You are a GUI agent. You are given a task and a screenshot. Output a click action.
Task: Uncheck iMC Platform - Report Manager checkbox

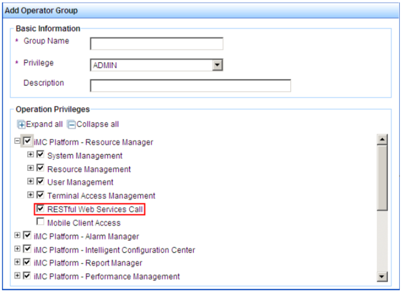[x=27, y=262]
